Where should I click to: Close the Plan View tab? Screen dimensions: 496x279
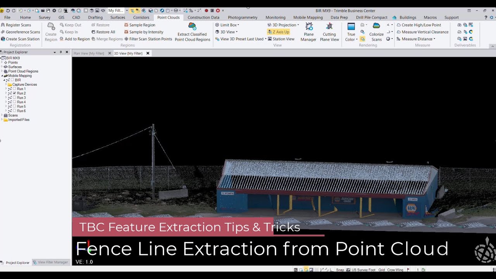coord(110,53)
